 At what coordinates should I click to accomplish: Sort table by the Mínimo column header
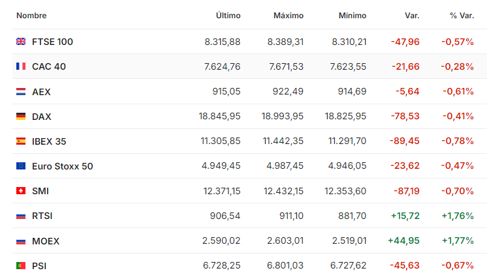(x=353, y=16)
